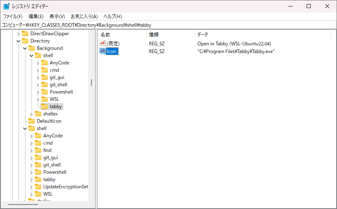Sort by データ column header

[x=263, y=35]
